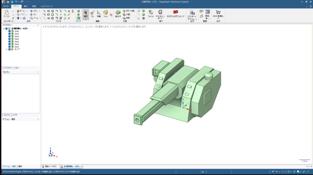Select the Three-Point Rectangle tool

[x=49, y=15]
